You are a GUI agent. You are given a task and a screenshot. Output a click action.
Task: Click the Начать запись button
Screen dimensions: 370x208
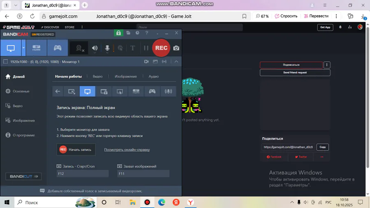[76, 150]
